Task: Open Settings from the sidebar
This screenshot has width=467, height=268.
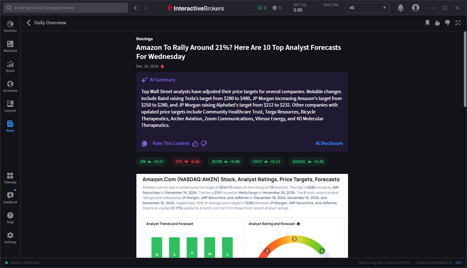Action: 10,238
